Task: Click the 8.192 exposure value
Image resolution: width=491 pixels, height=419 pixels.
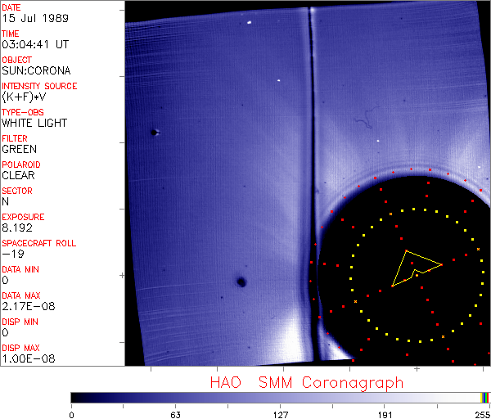Action: pyautogui.click(x=18, y=228)
